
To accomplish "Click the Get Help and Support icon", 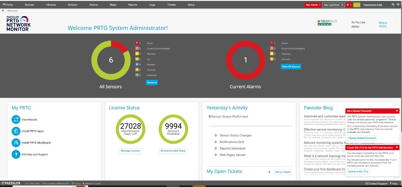I will coord(16,154).
